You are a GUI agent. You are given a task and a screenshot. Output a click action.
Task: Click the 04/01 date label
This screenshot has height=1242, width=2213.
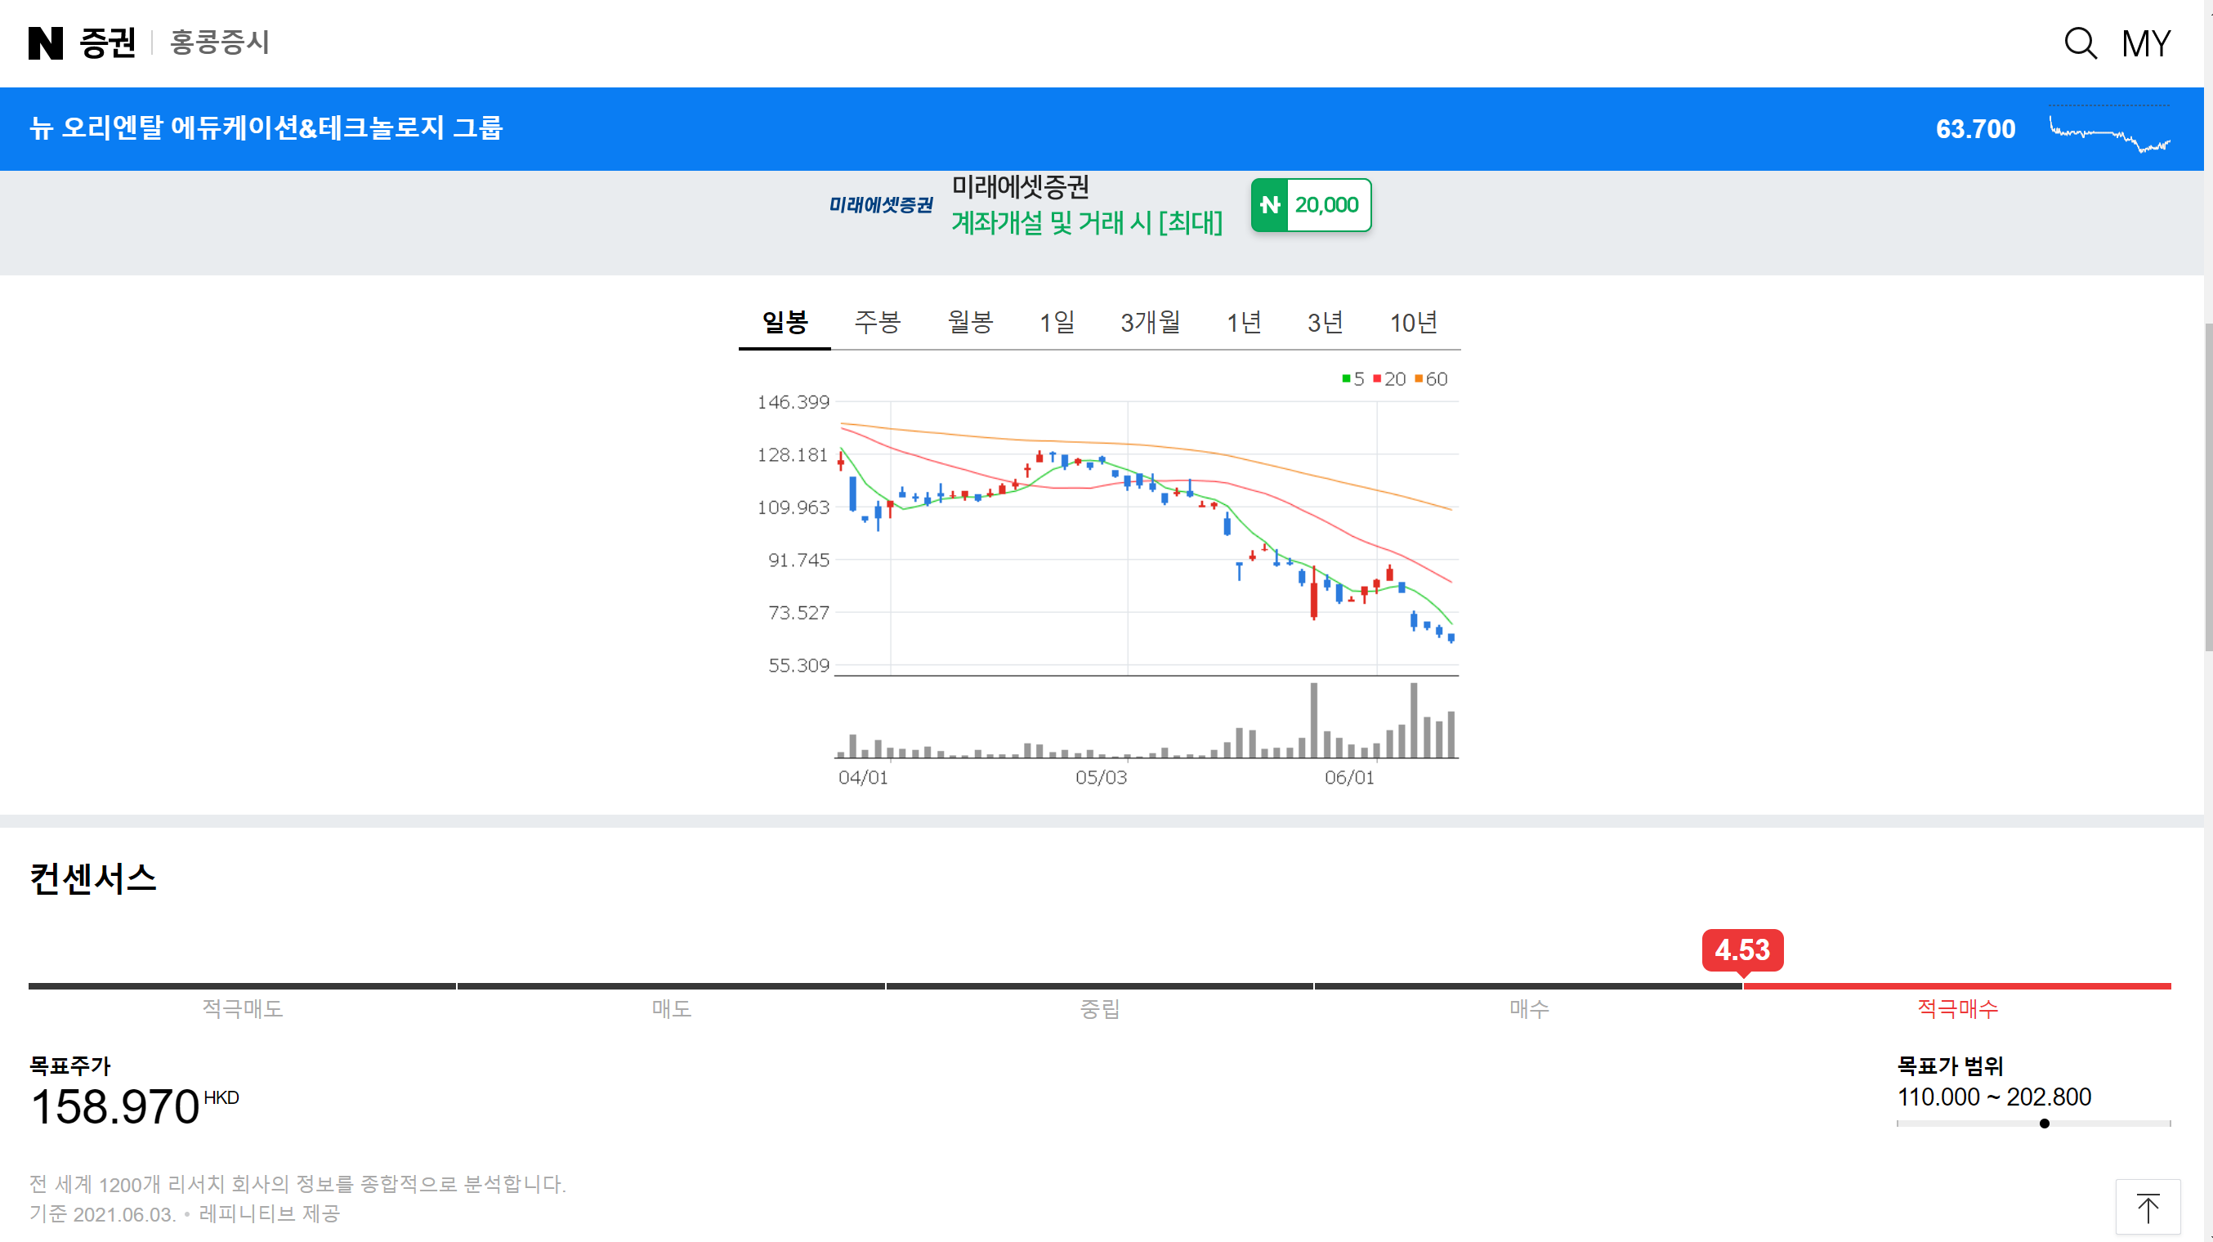click(x=862, y=778)
